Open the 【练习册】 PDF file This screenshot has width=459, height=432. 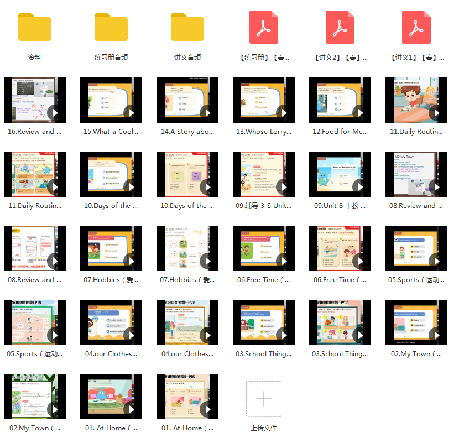coord(264,27)
